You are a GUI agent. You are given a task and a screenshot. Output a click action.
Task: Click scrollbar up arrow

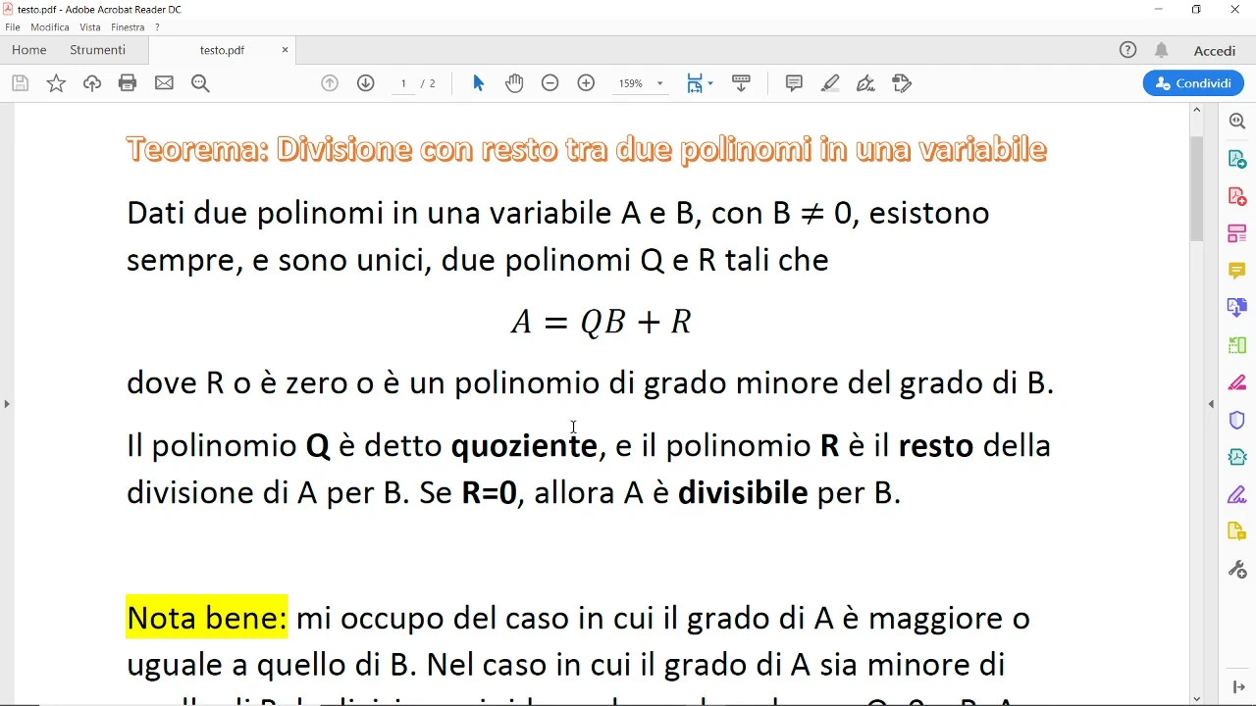pyautogui.click(x=1196, y=110)
